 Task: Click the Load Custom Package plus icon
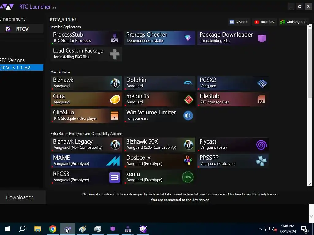pyautogui.click(x=115, y=54)
